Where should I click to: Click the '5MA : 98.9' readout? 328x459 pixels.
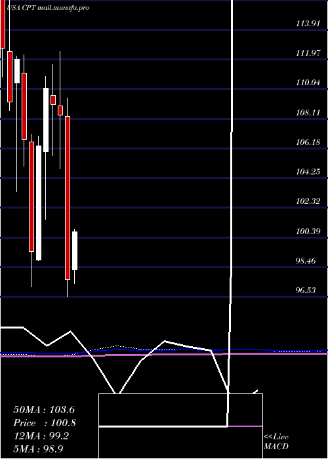pos(38,449)
